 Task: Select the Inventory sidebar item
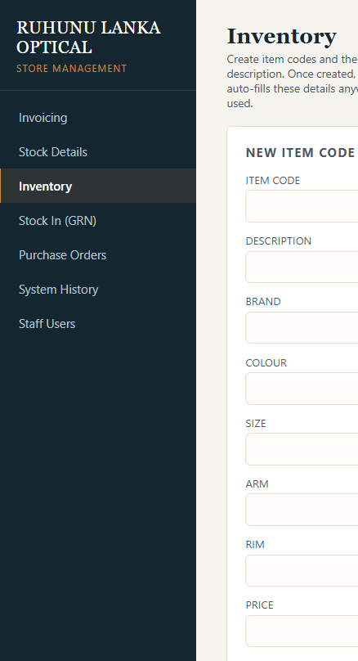(x=98, y=186)
